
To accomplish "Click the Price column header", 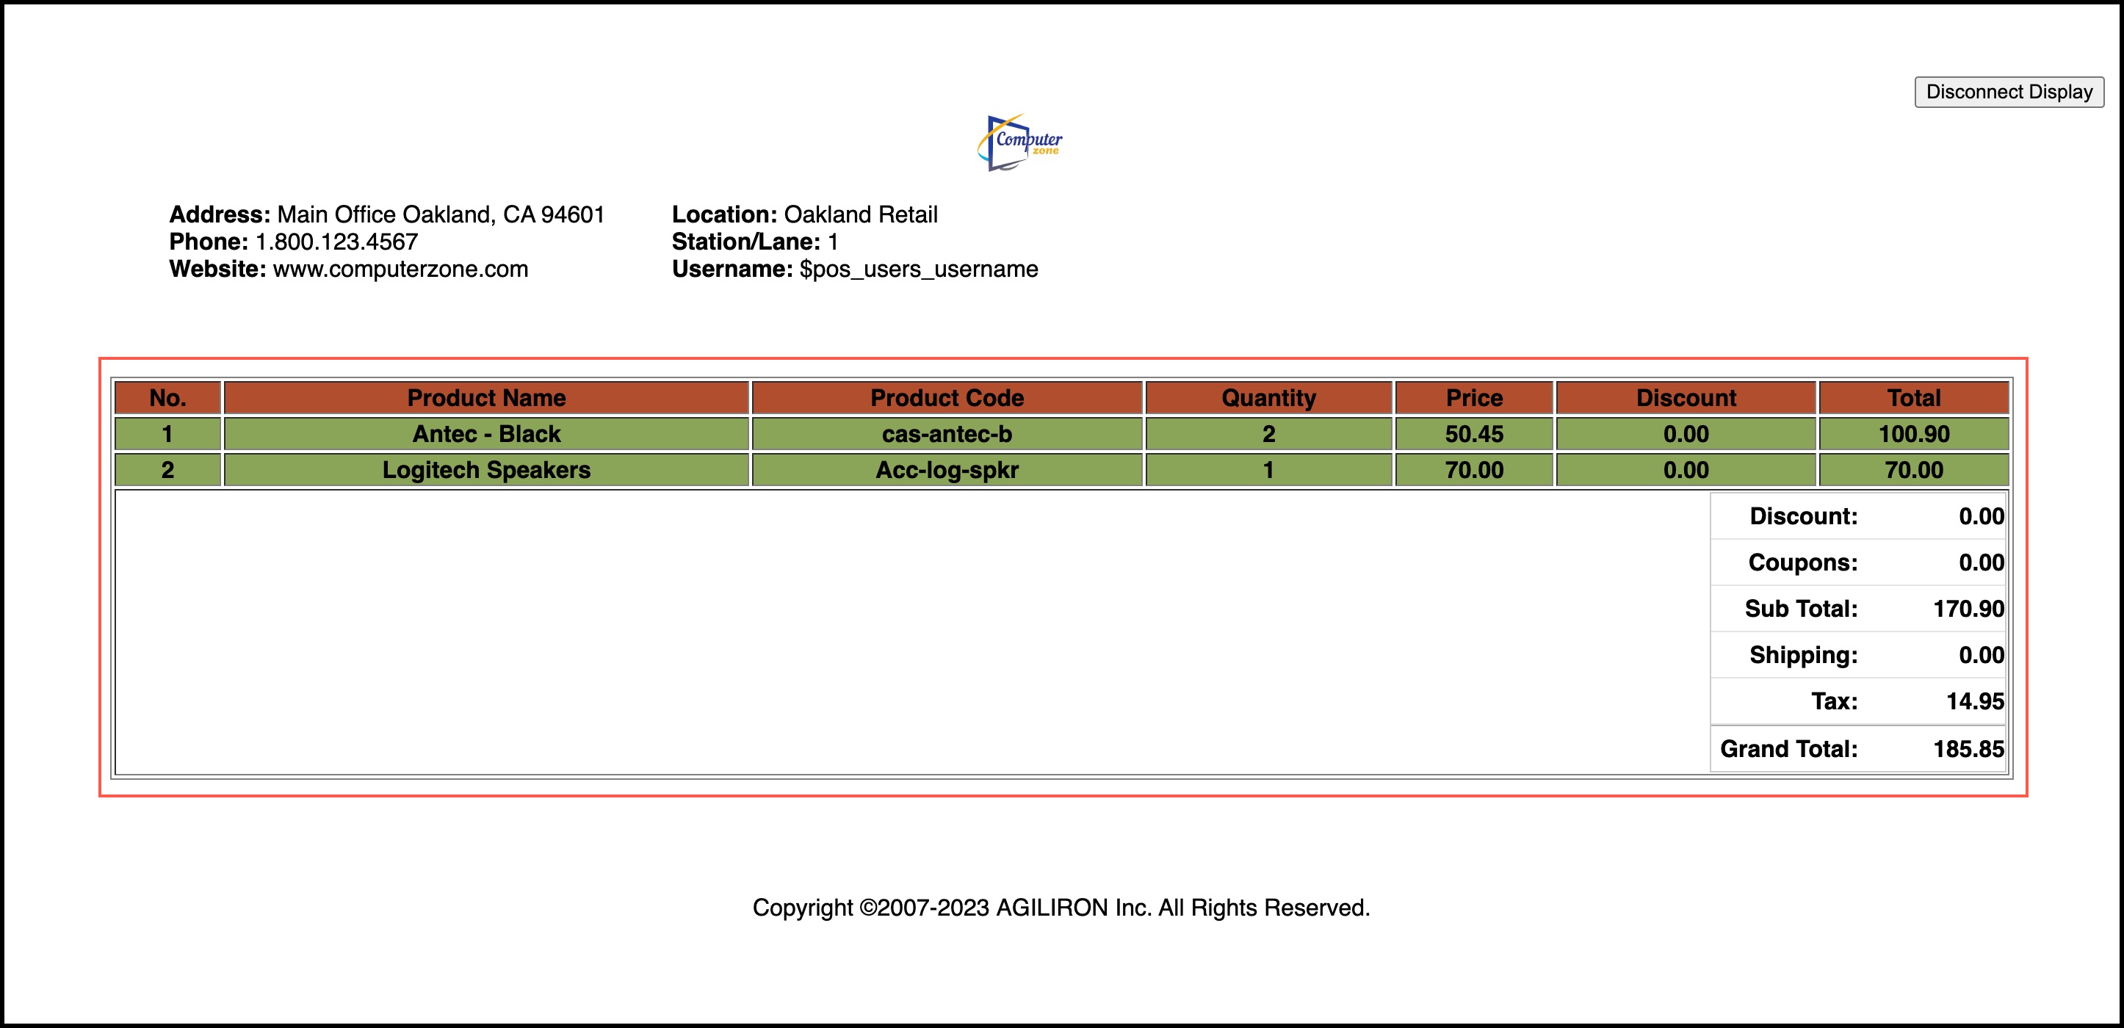I will (x=1473, y=398).
